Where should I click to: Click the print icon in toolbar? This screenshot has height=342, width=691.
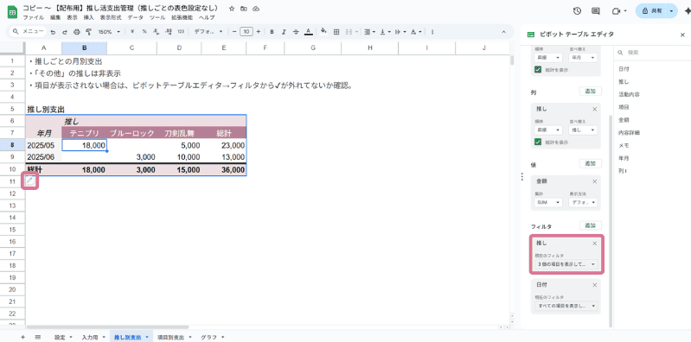coord(77,32)
